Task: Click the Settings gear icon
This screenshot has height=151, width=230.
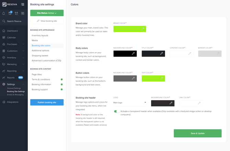Action: pyautogui.click(x=4, y=84)
